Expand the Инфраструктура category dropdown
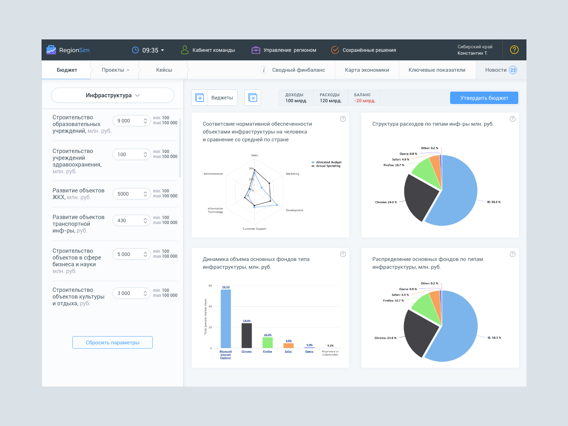Image resolution: width=568 pixels, height=426 pixels. 113,95
